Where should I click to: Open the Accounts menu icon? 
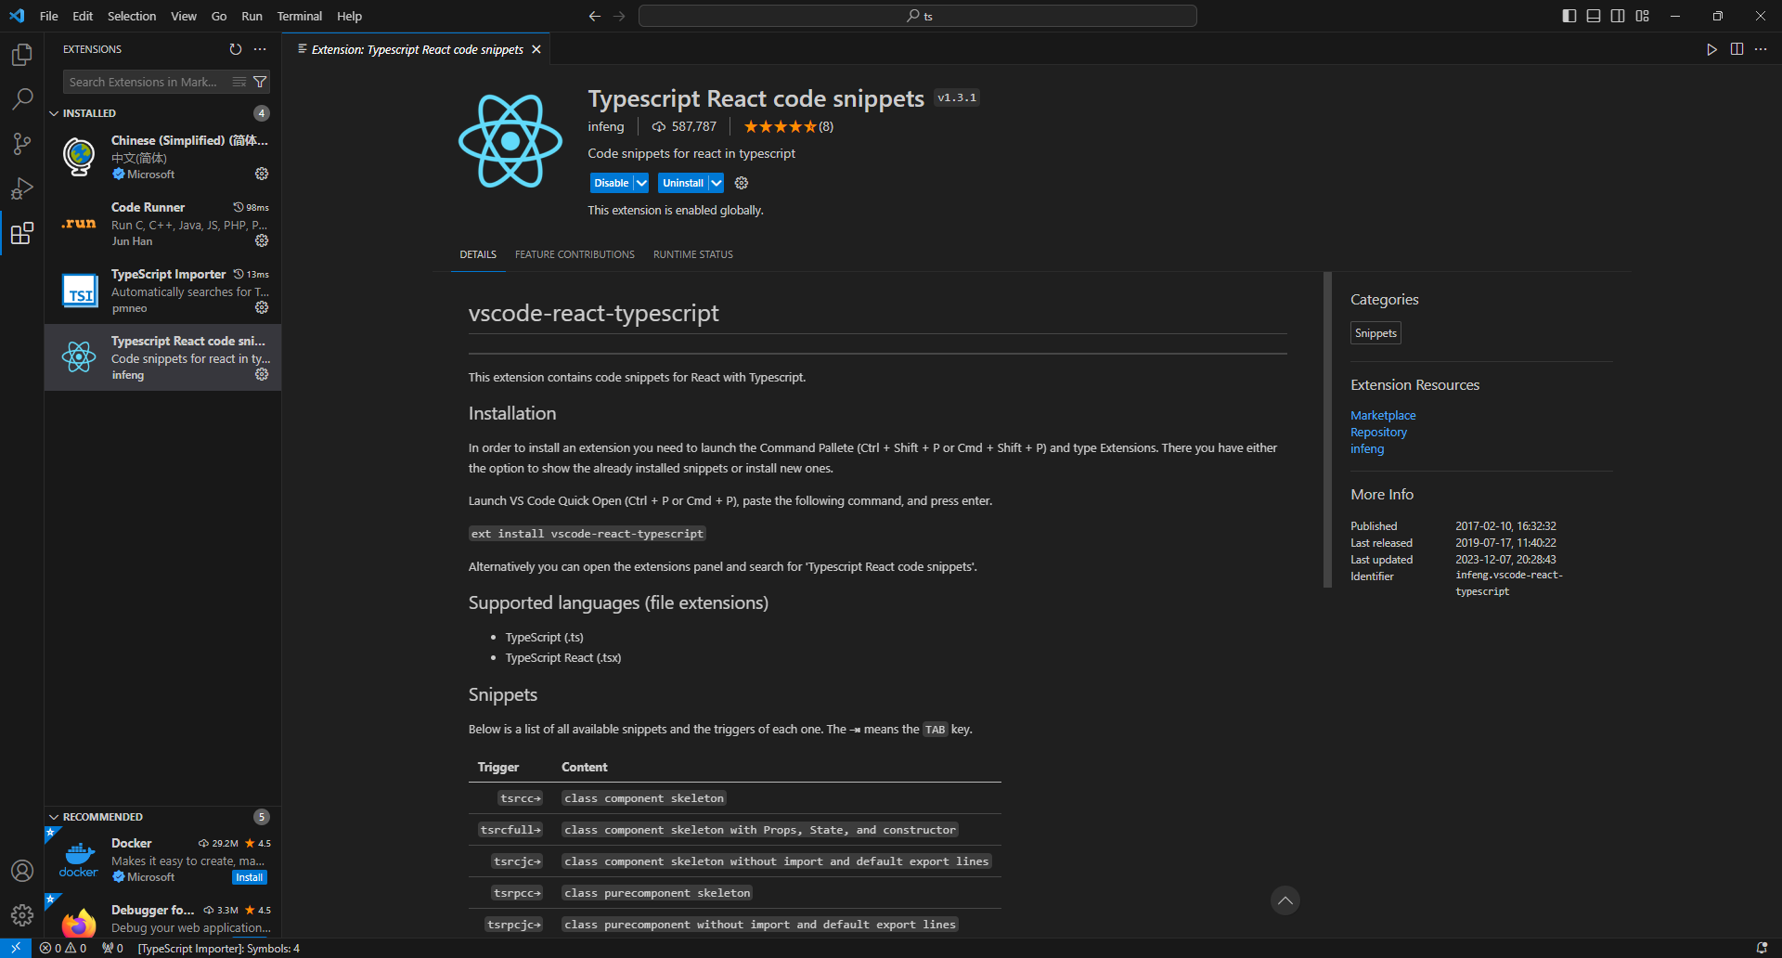pos(22,871)
